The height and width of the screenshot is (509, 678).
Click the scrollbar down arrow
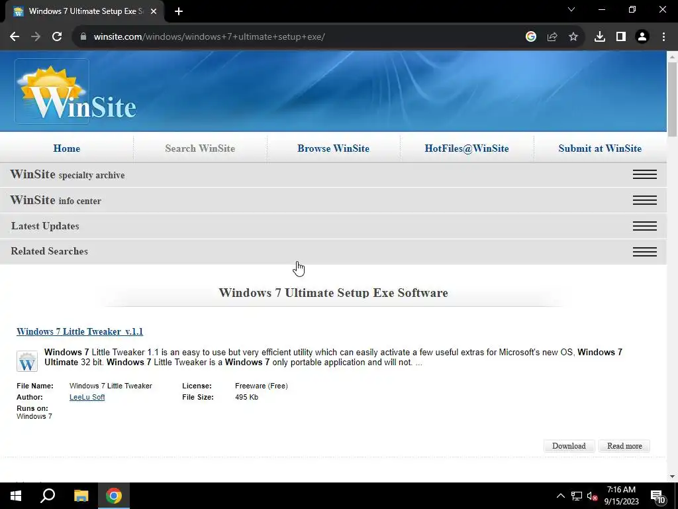tap(673, 477)
